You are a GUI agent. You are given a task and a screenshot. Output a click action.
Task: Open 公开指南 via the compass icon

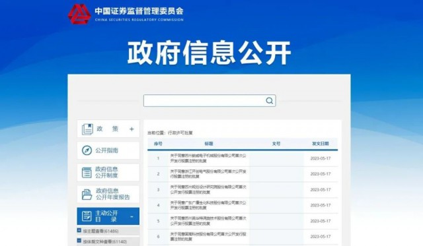(87, 150)
